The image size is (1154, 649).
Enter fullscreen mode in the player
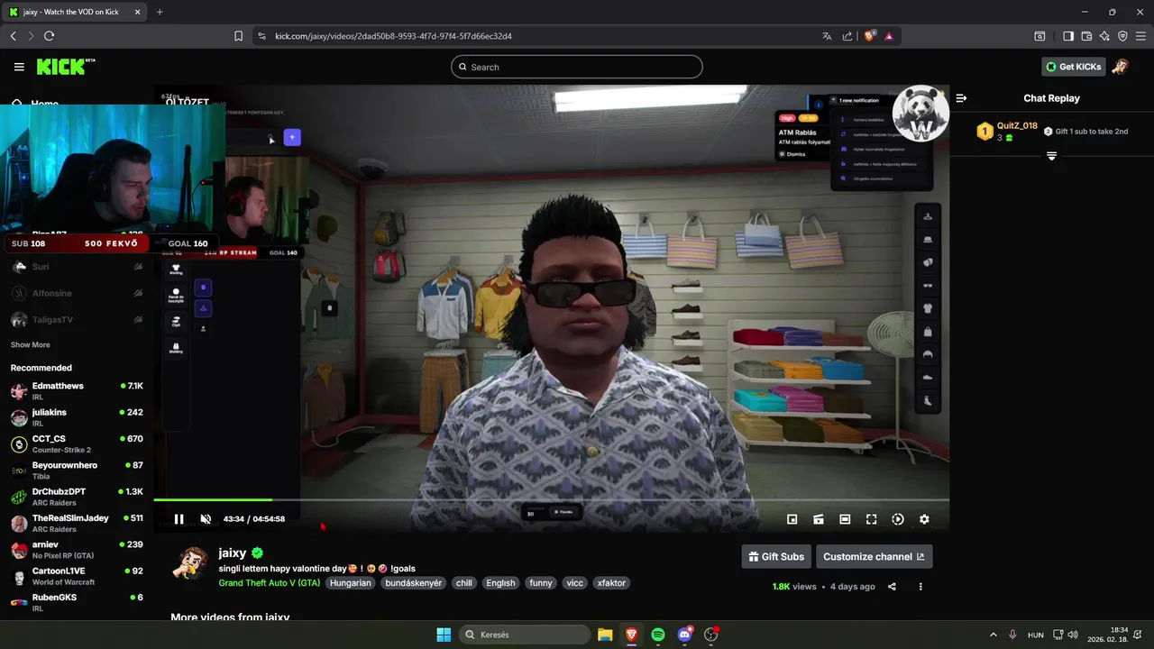(871, 519)
